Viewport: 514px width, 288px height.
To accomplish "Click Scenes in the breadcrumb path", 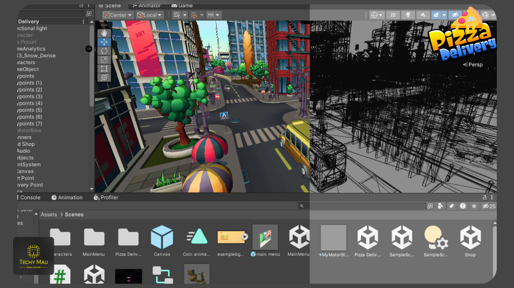I will 74,215.
